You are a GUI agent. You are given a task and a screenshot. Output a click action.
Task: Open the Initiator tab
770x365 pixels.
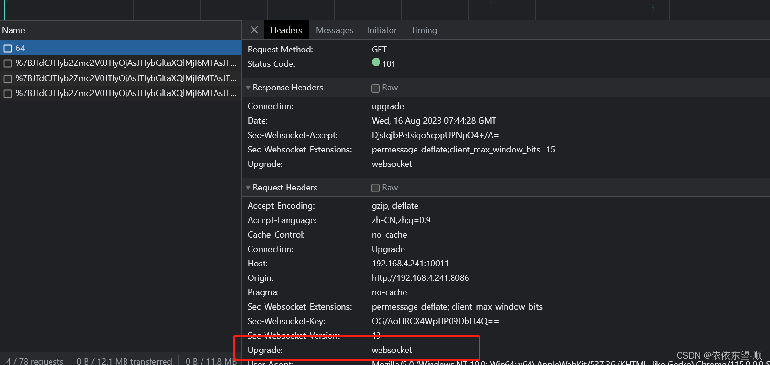(x=382, y=30)
